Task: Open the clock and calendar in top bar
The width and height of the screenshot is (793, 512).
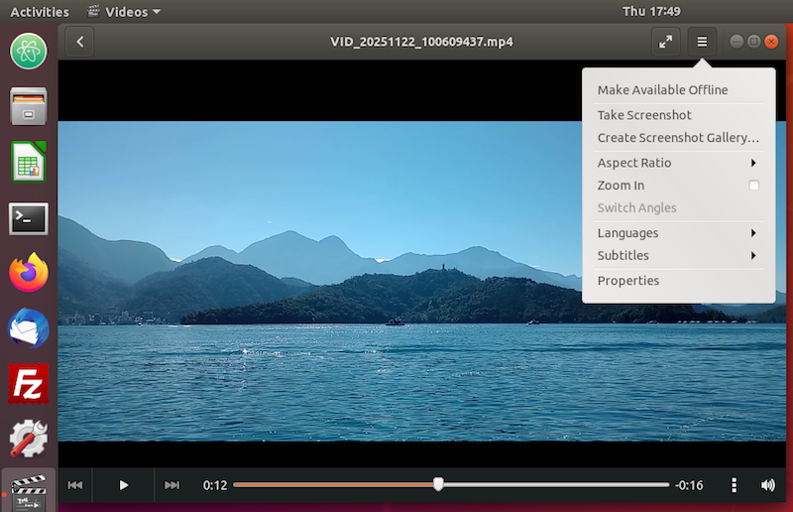Action: pos(651,11)
